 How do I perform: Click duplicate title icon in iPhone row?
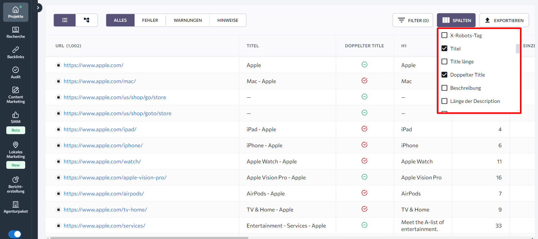(364, 145)
